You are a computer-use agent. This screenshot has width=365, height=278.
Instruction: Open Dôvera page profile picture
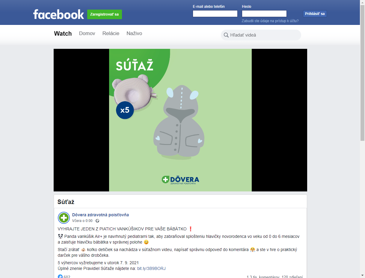[64, 218]
